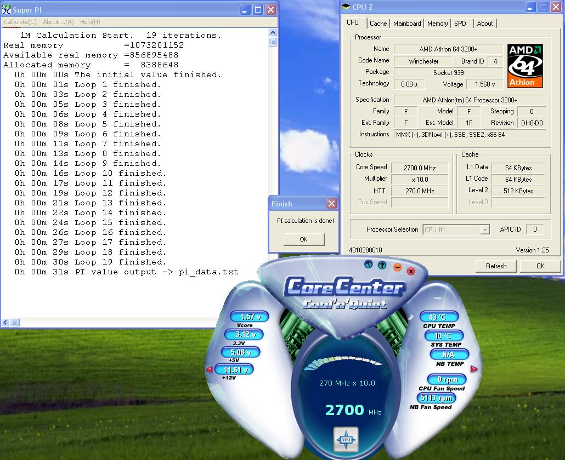The height and width of the screenshot is (460, 565).
Task: Click the Loop 19 finished line
Action: pos(91,262)
